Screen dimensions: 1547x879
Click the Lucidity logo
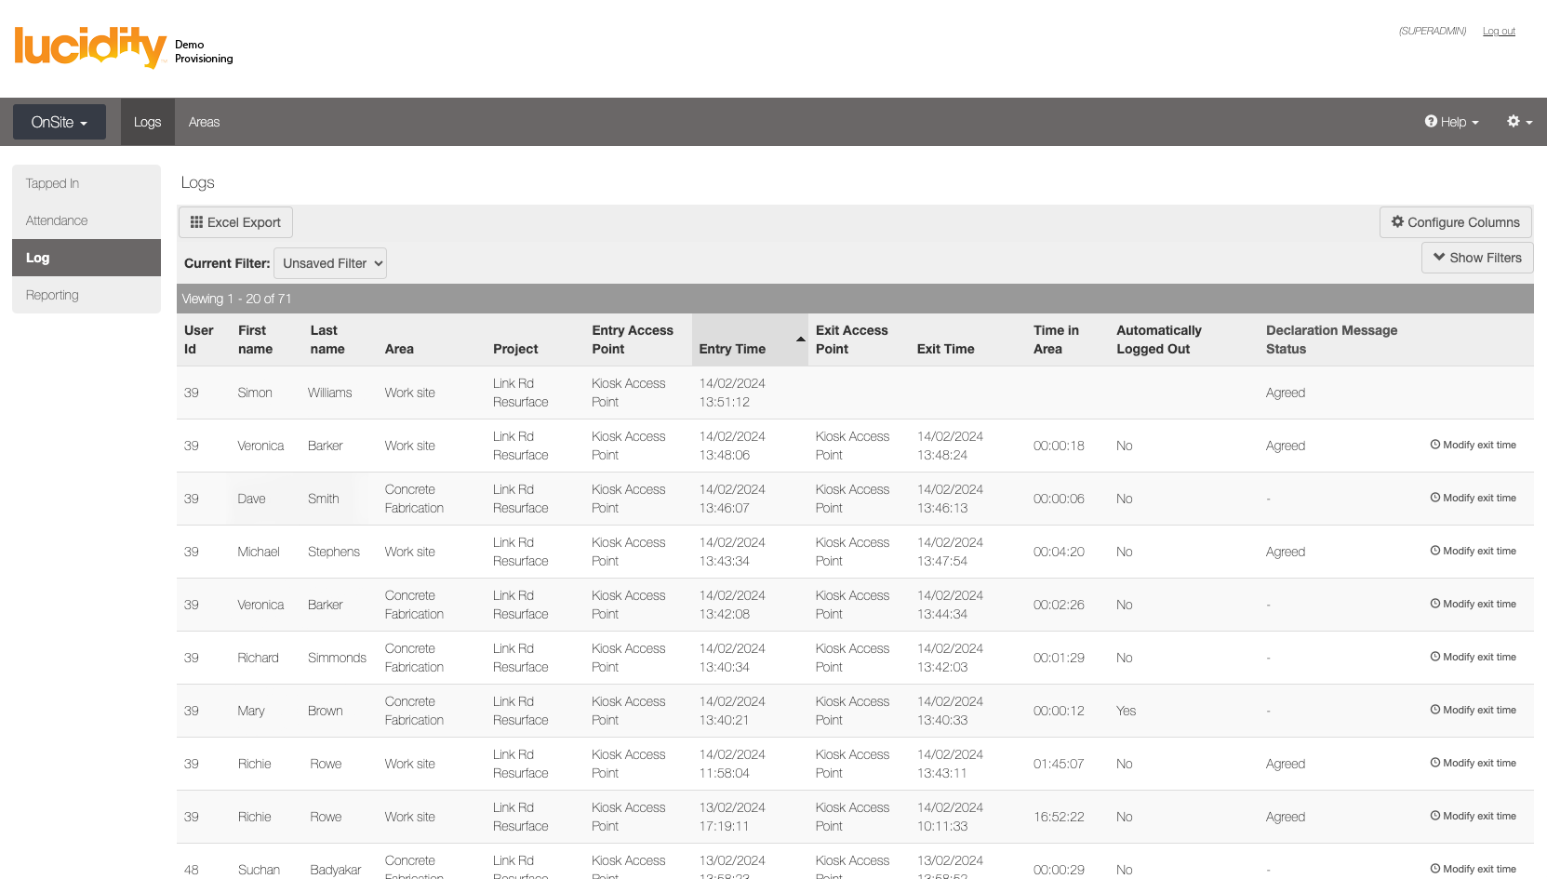point(90,47)
